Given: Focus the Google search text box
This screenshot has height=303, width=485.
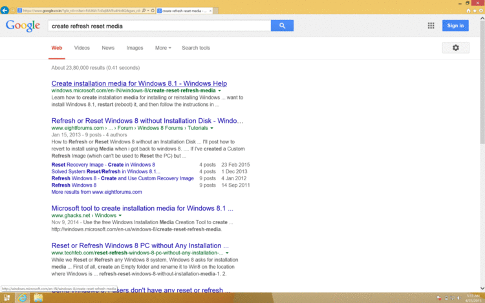Looking at the screenshot, I should coord(159,26).
